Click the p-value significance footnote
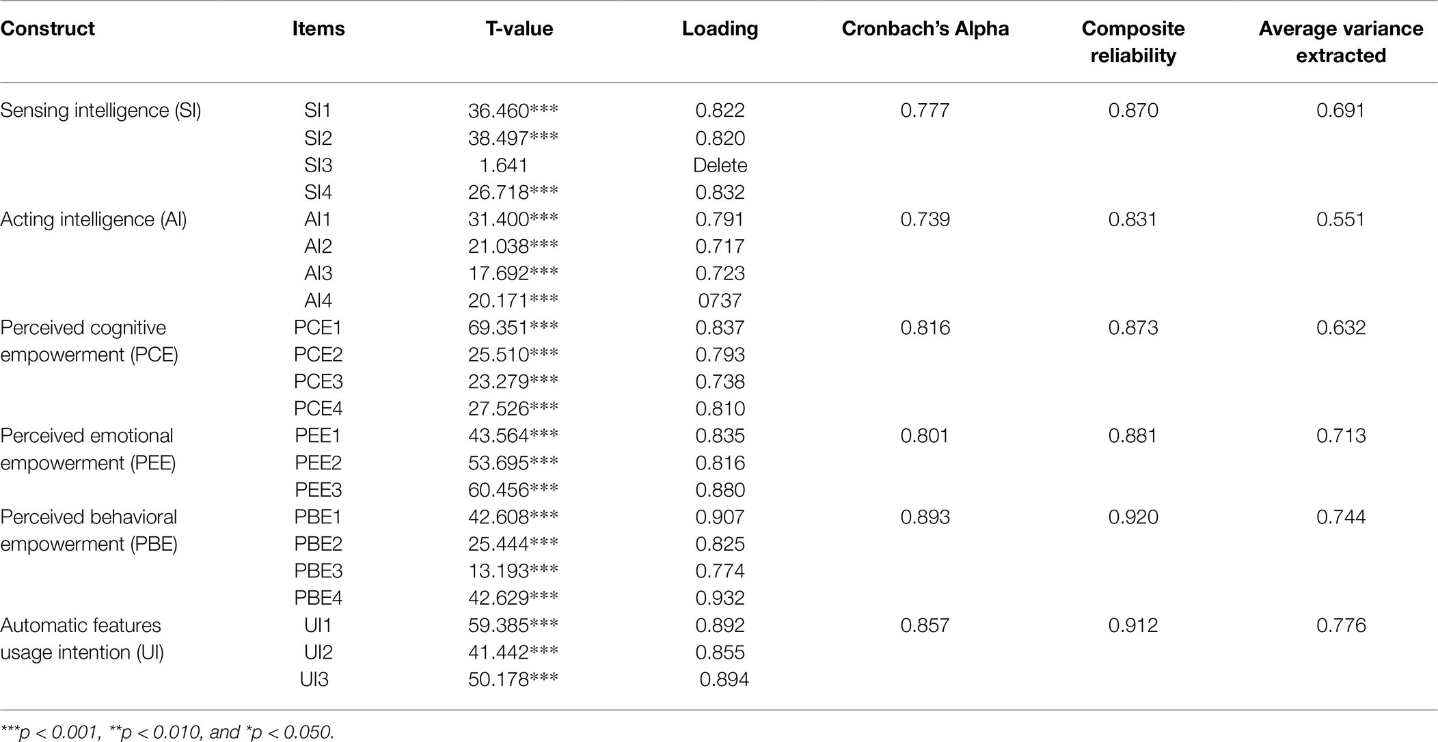 (x=167, y=732)
